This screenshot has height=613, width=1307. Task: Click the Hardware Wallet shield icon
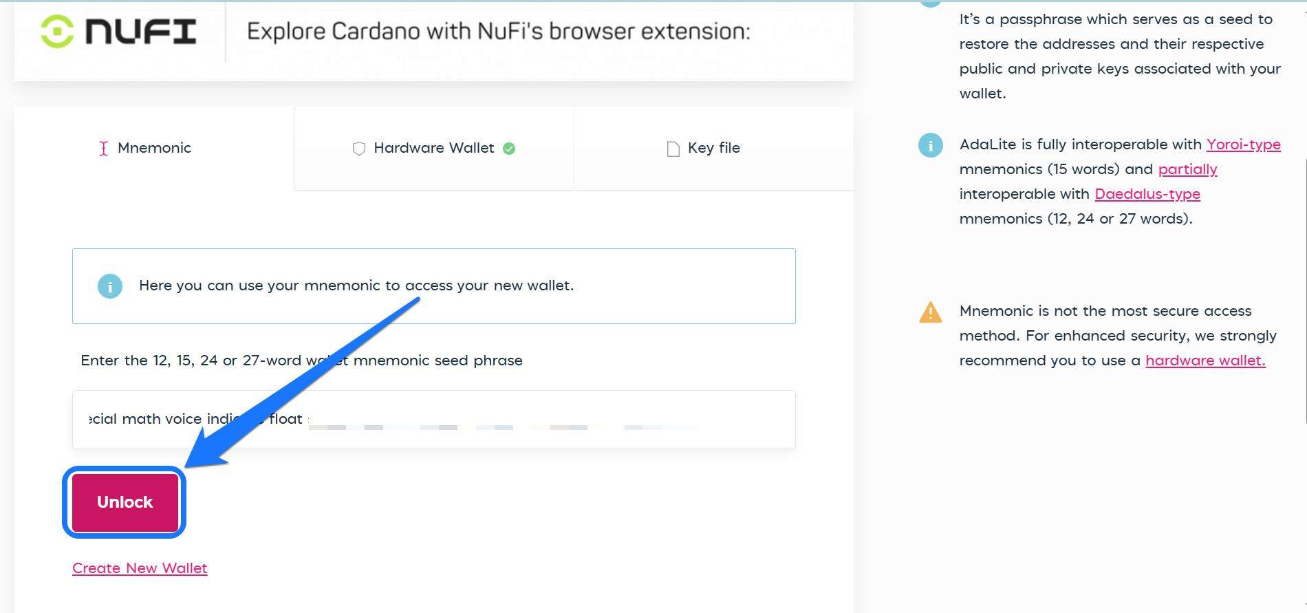coord(358,149)
